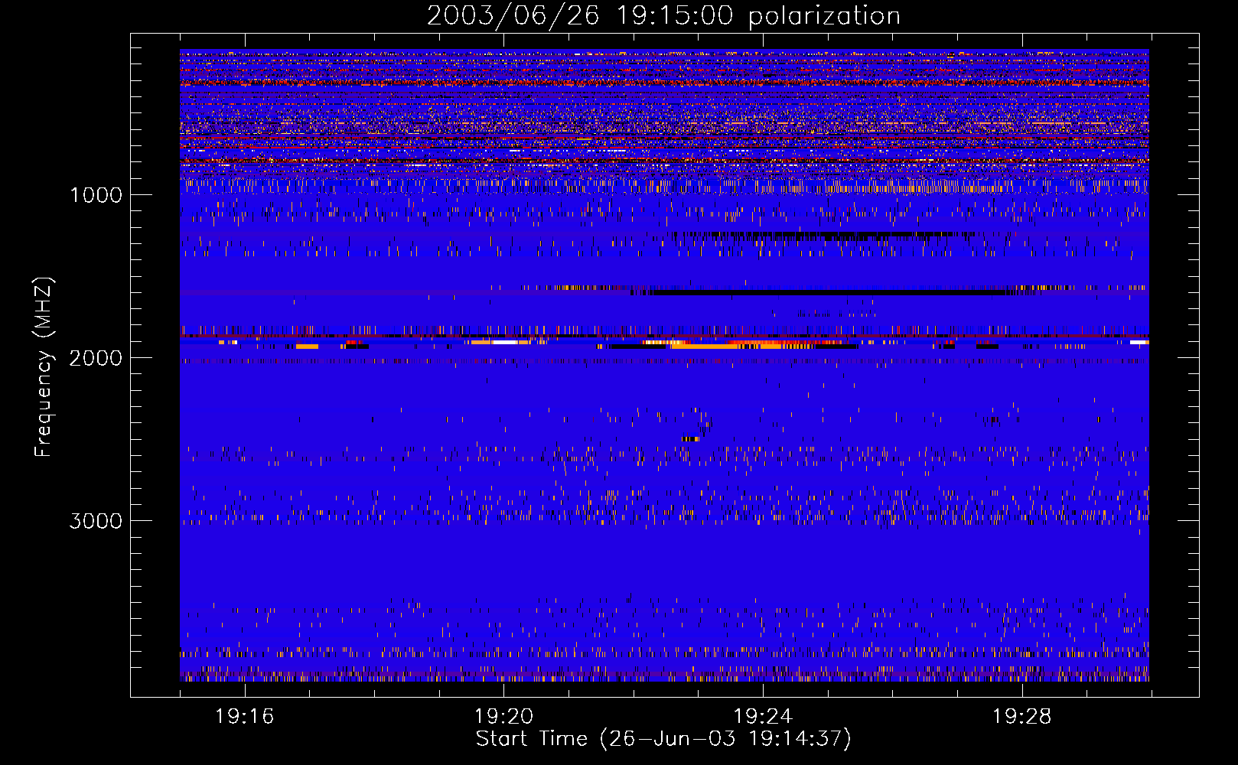Click the 19:20 time tick label
The height and width of the screenshot is (765, 1238).
tap(503, 716)
